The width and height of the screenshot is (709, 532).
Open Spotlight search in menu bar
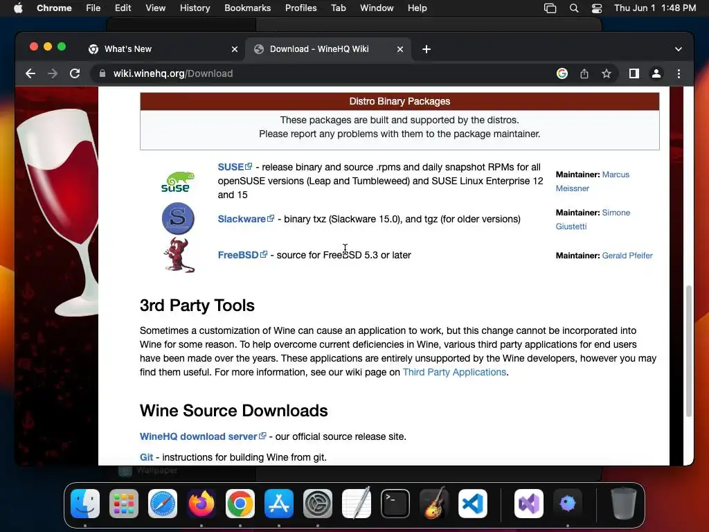[574, 8]
